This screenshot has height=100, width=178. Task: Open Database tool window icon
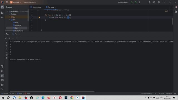click(175, 12)
